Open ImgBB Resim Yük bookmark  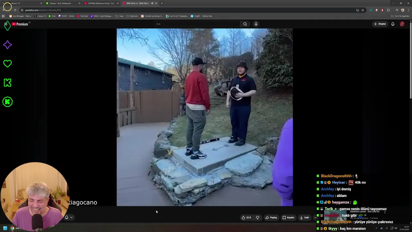[x=202, y=16]
